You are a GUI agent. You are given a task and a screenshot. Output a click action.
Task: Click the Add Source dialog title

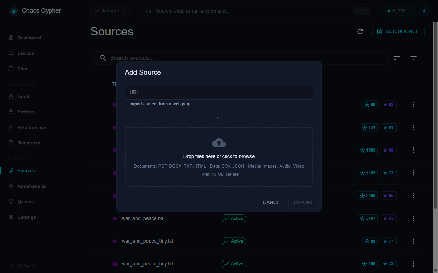(143, 72)
